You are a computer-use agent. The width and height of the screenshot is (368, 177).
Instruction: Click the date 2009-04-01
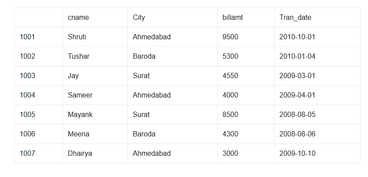click(x=297, y=95)
